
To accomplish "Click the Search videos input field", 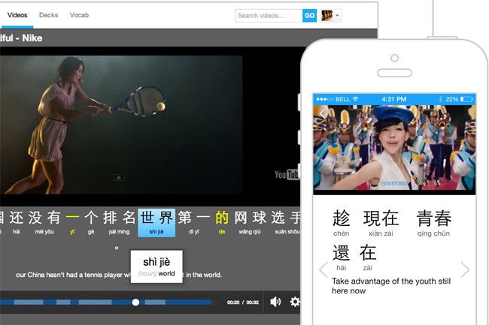I will [x=269, y=15].
